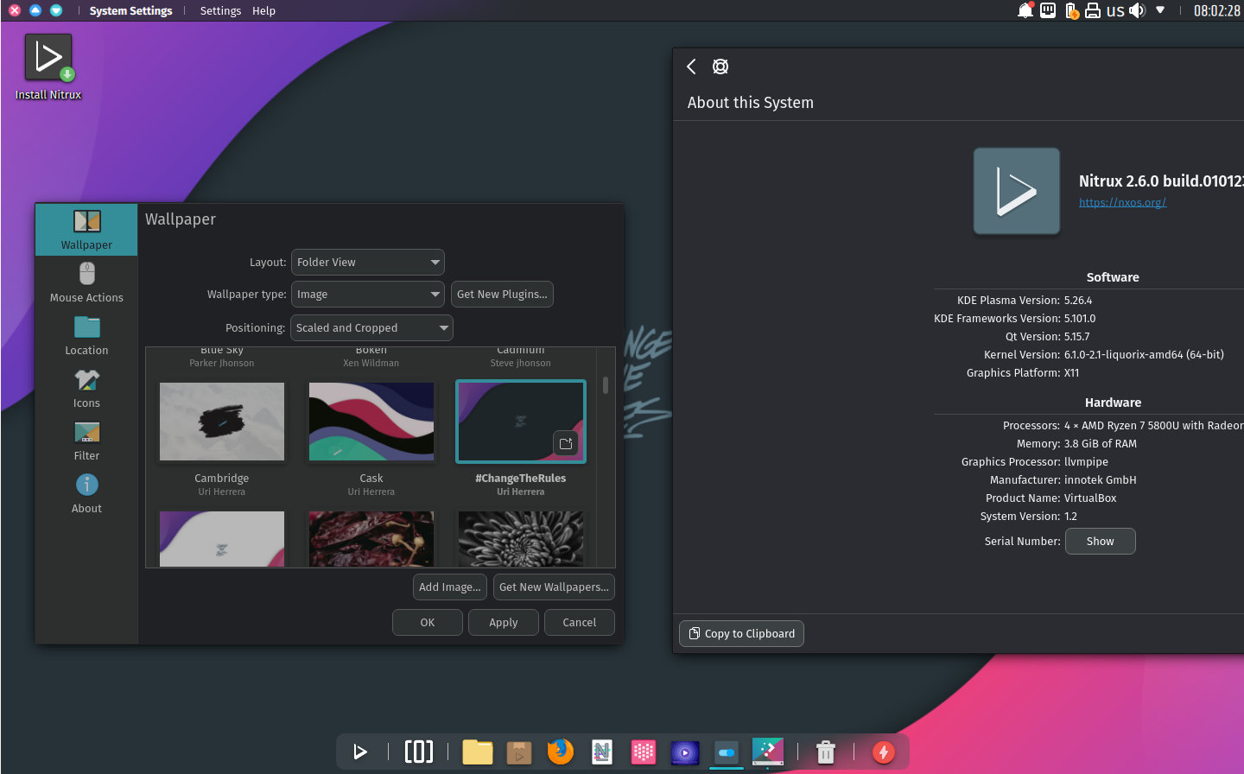Click Get New Wallpapers button
This screenshot has height=774, width=1244.
[x=553, y=587]
